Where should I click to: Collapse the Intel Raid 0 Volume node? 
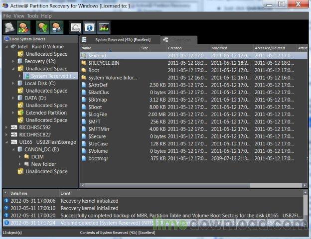6,47
